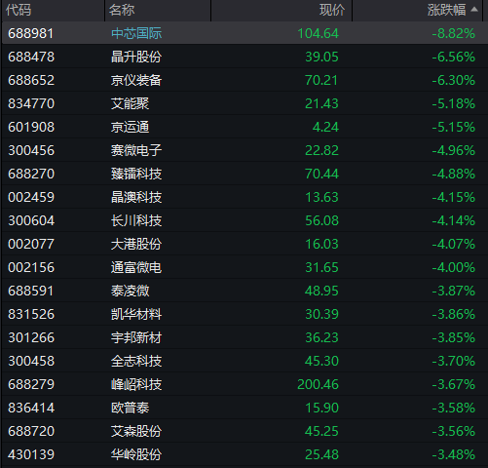Select 泰凌微 change -3.87%
Image resolution: width=488 pixels, height=468 pixels.
[x=454, y=291]
